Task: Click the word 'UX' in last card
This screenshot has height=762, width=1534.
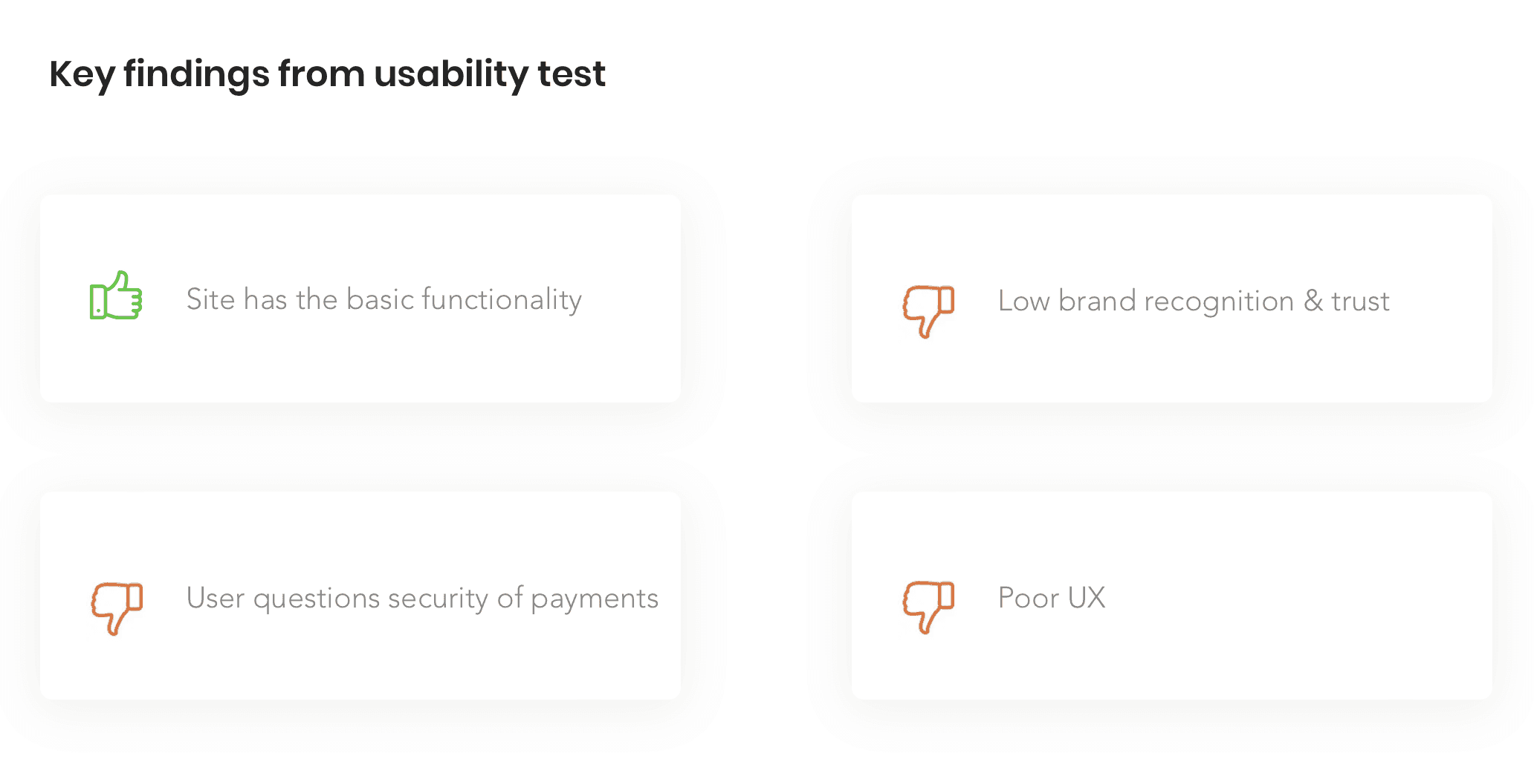Action: click(x=1087, y=598)
